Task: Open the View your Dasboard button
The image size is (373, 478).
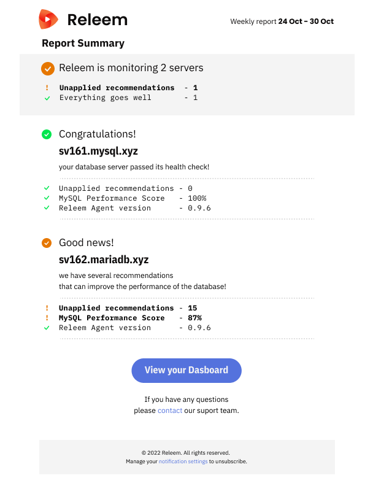Action: 186,371
